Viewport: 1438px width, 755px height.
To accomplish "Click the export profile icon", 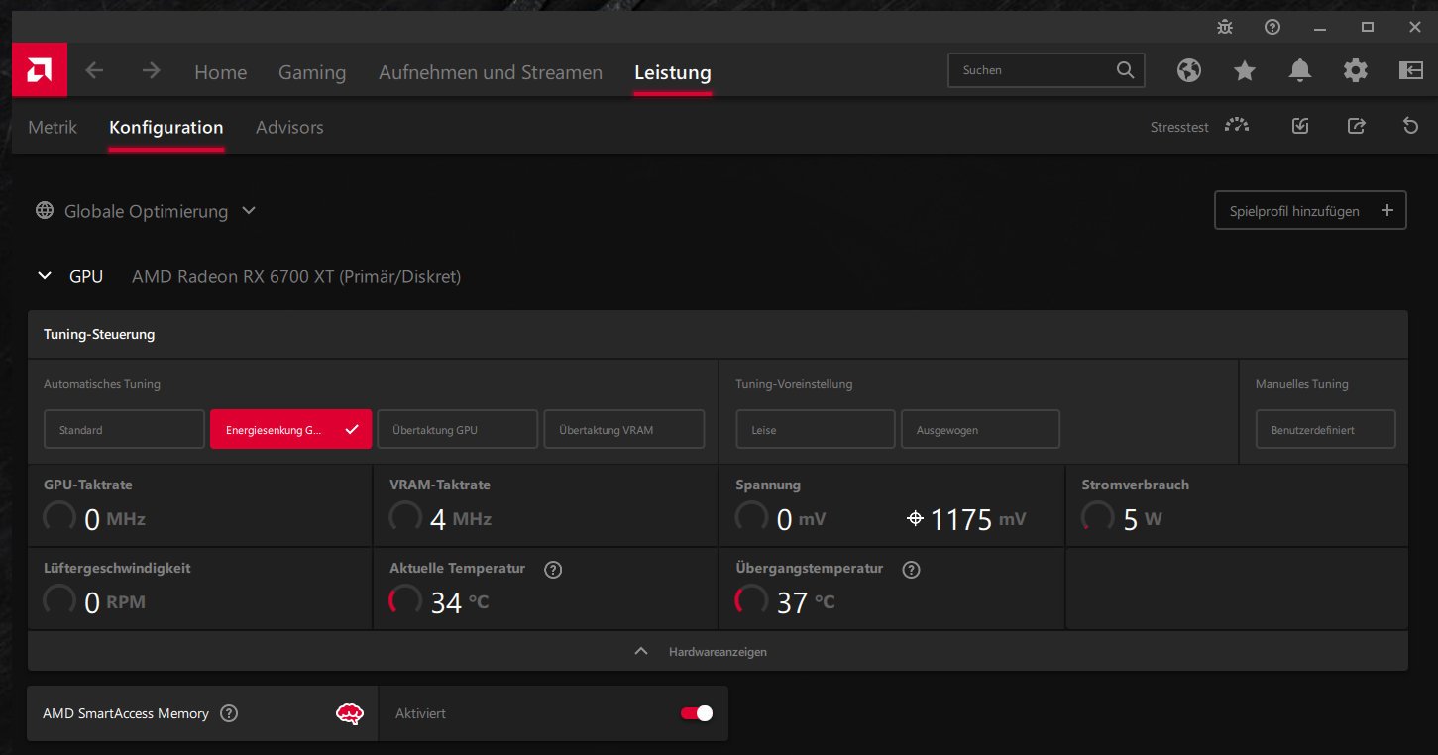I will pyautogui.click(x=1356, y=126).
